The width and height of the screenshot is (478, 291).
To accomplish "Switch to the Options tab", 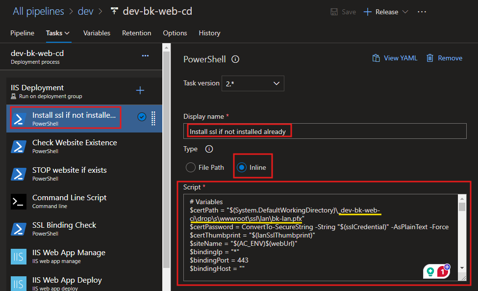I will coord(175,33).
